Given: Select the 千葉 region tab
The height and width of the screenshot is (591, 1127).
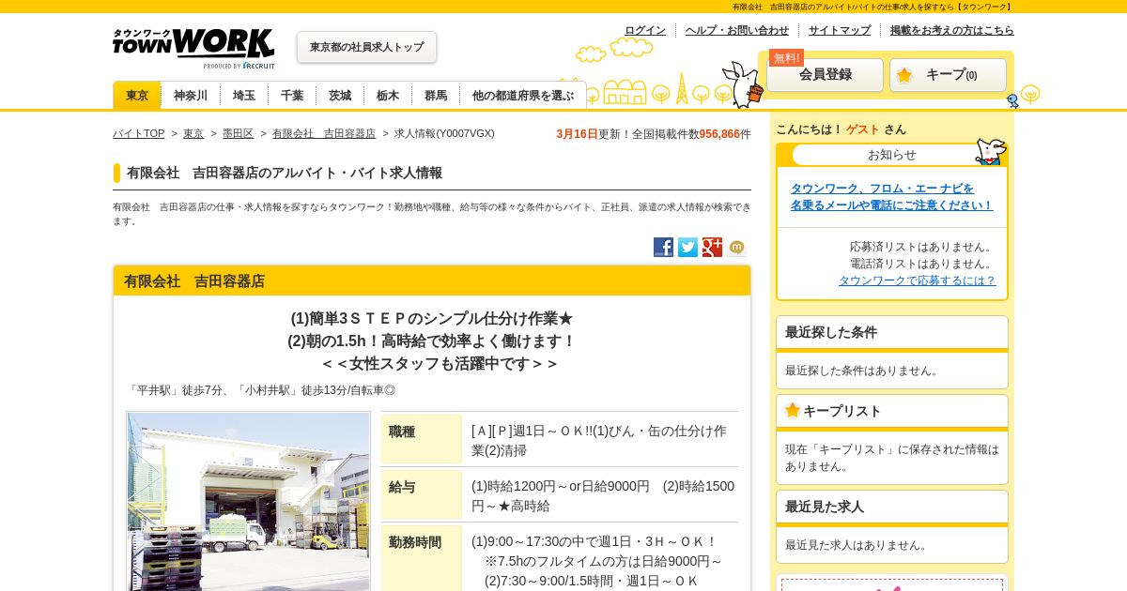Looking at the screenshot, I should [292, 96].
